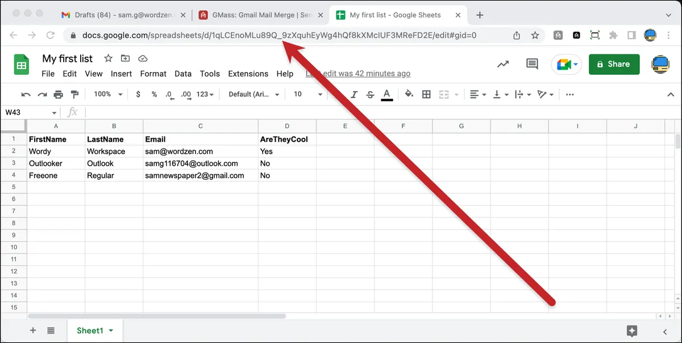Open the fill color paint bucket
Image resolution: width=682 pixels, height=343 pixels.
[409, 95]
